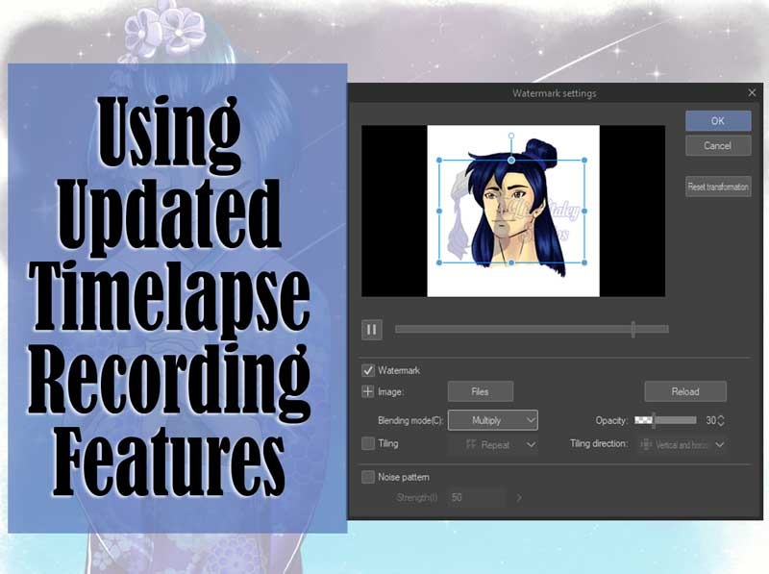This screenshot has height=574, width=769.
Task: Click the Reset transformation button
Action: pos(718,187)
